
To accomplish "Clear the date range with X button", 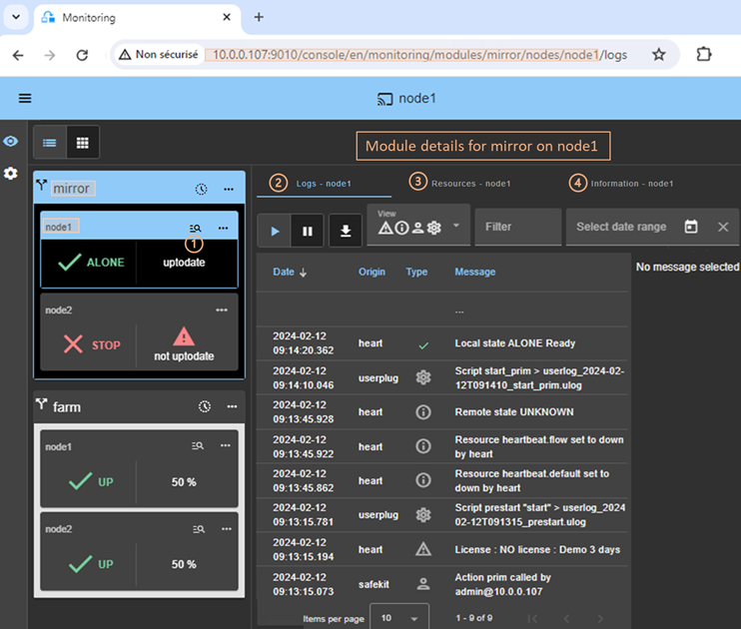I will (x=723, y=227).
